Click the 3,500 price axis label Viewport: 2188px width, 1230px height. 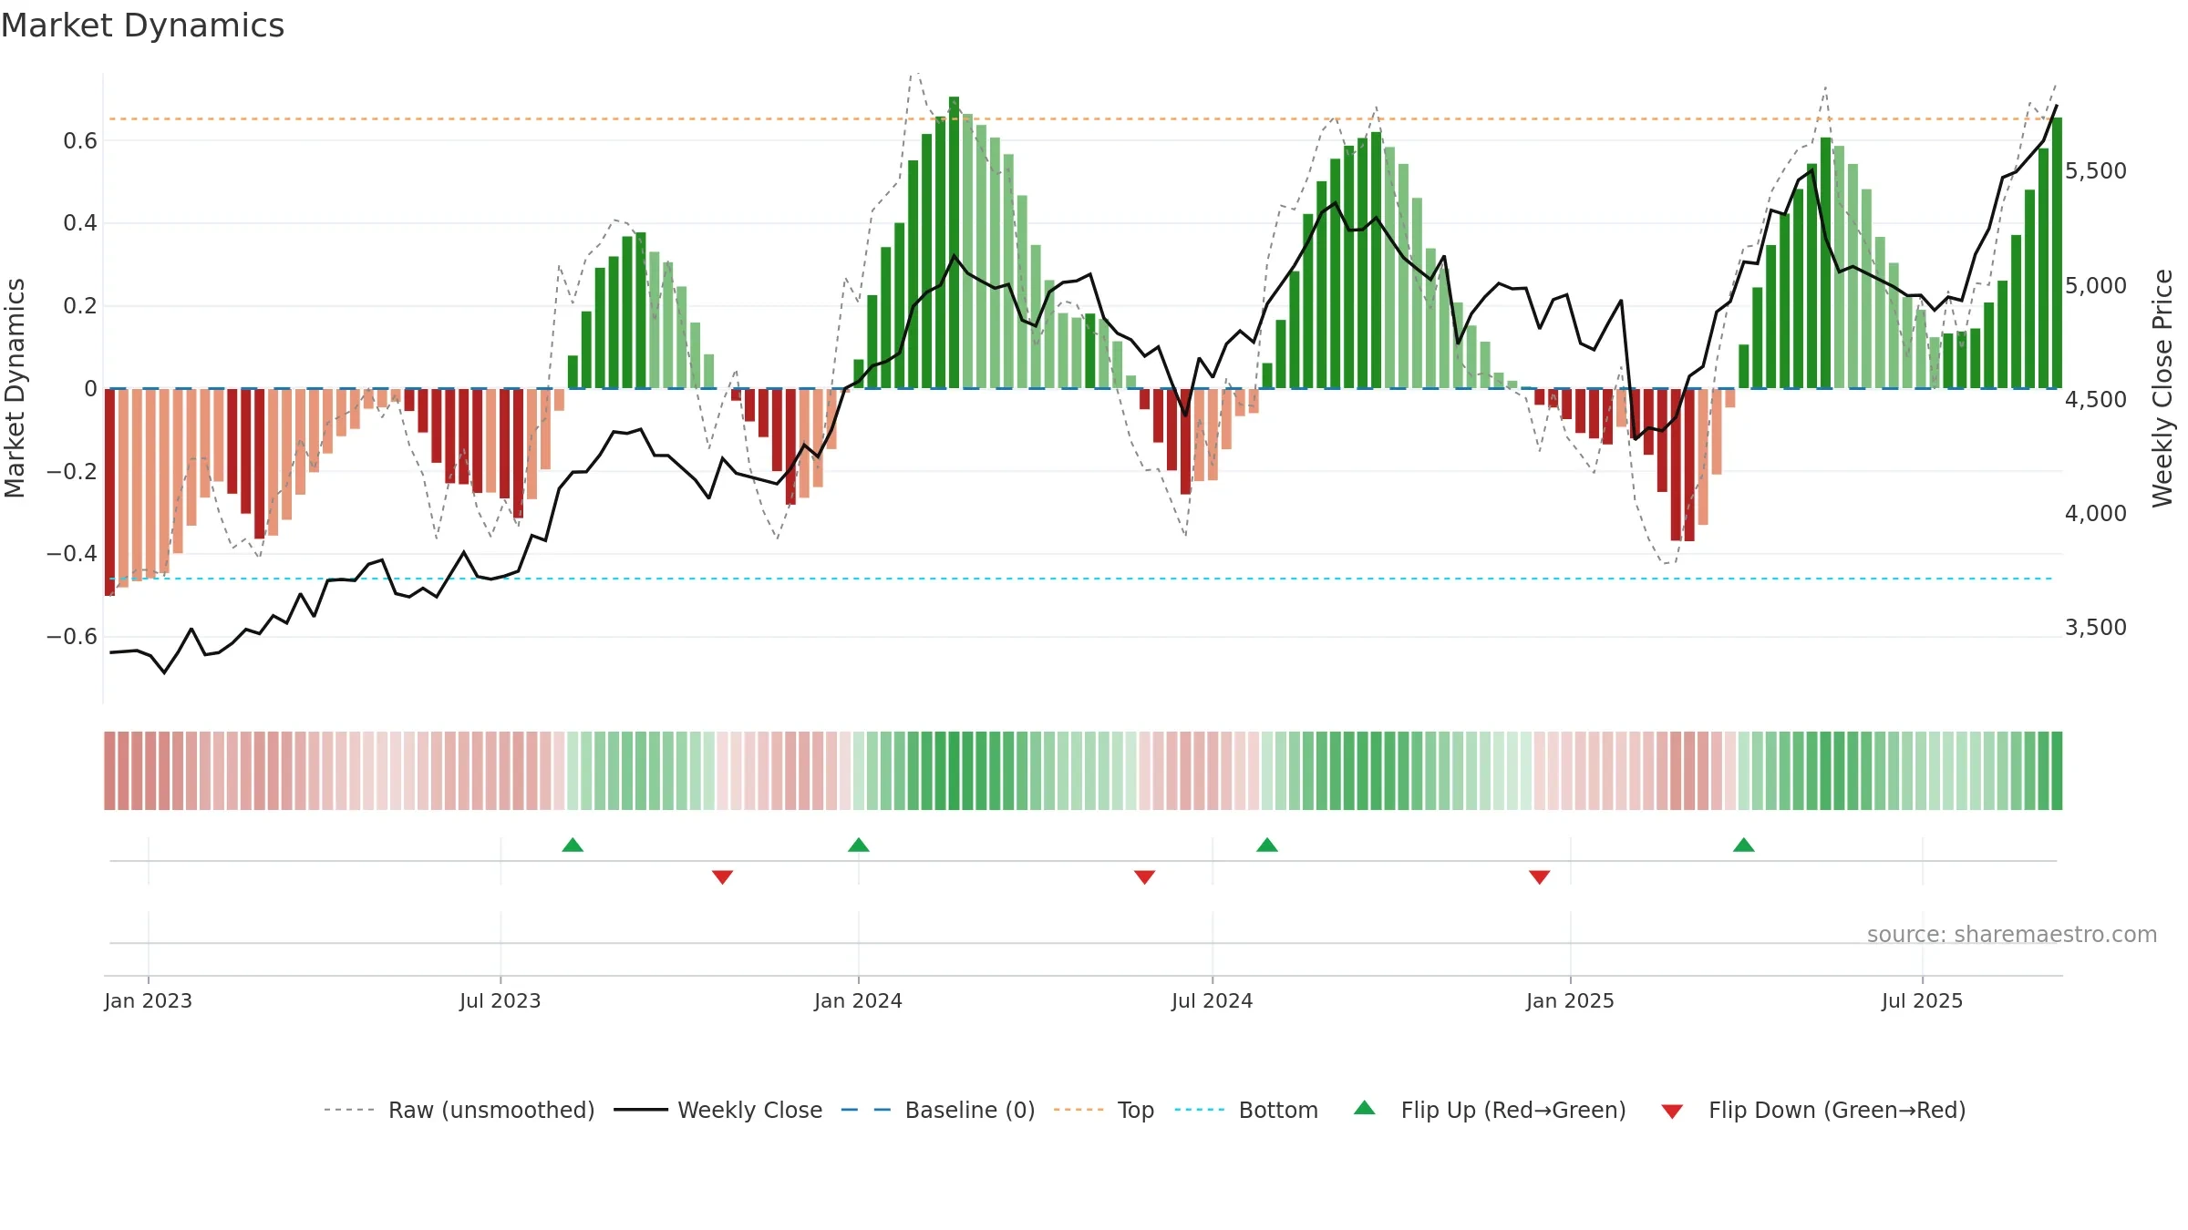click(x=2096, y=627)
